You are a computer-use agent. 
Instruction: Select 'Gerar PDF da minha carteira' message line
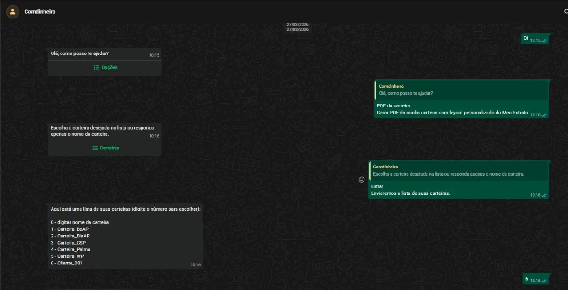click(452, 113)
